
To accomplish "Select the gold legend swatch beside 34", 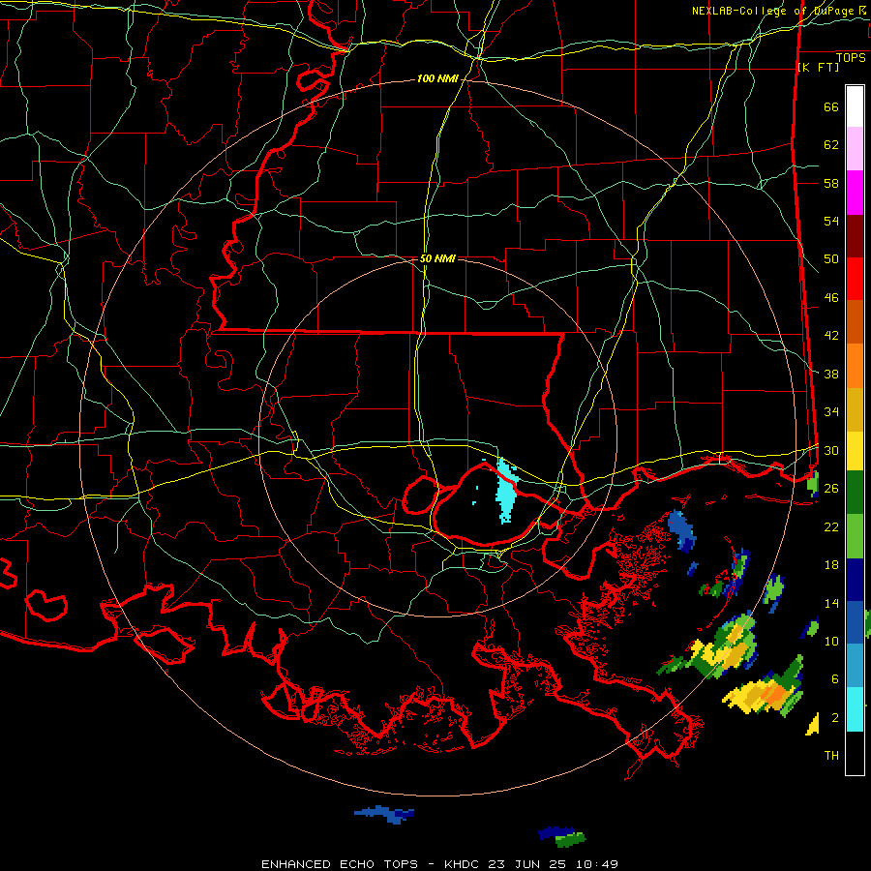I will point(855,410).
